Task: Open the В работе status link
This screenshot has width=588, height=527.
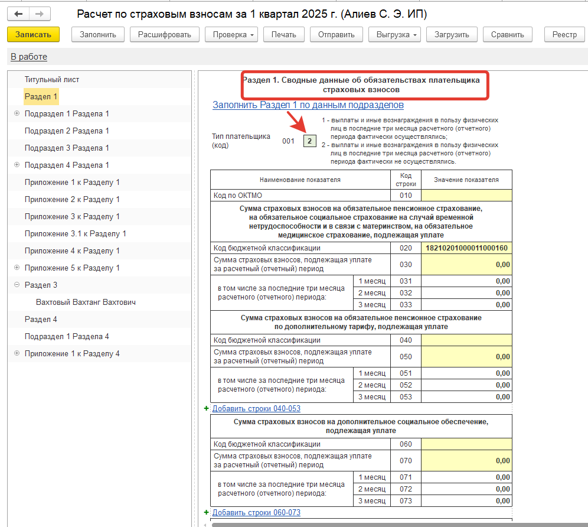Action: tap(29, 57)
